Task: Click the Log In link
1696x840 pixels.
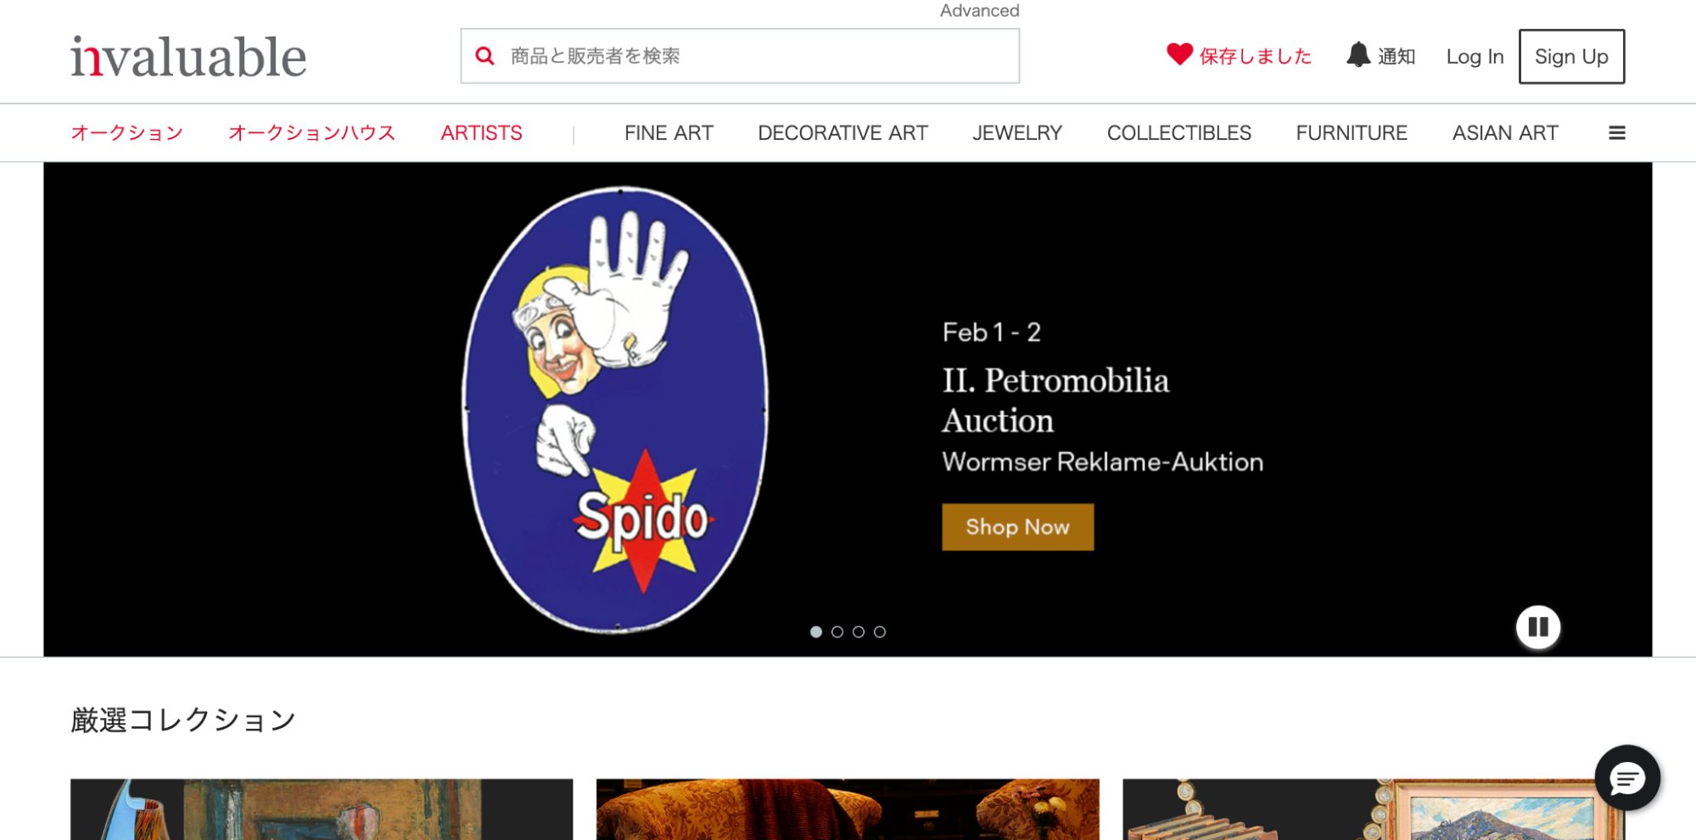Action: (x=1475, y=57)
